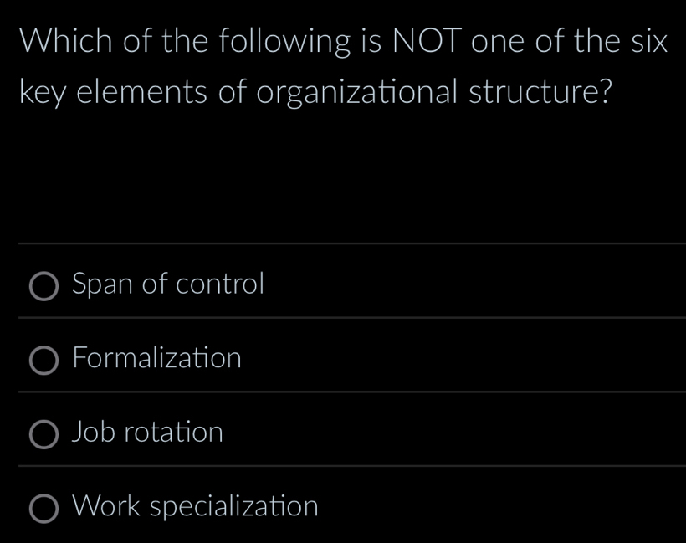This screenshot has height=543, width=686.
Task: Select the Span of control radio button
Action: (x=44, y=286)
